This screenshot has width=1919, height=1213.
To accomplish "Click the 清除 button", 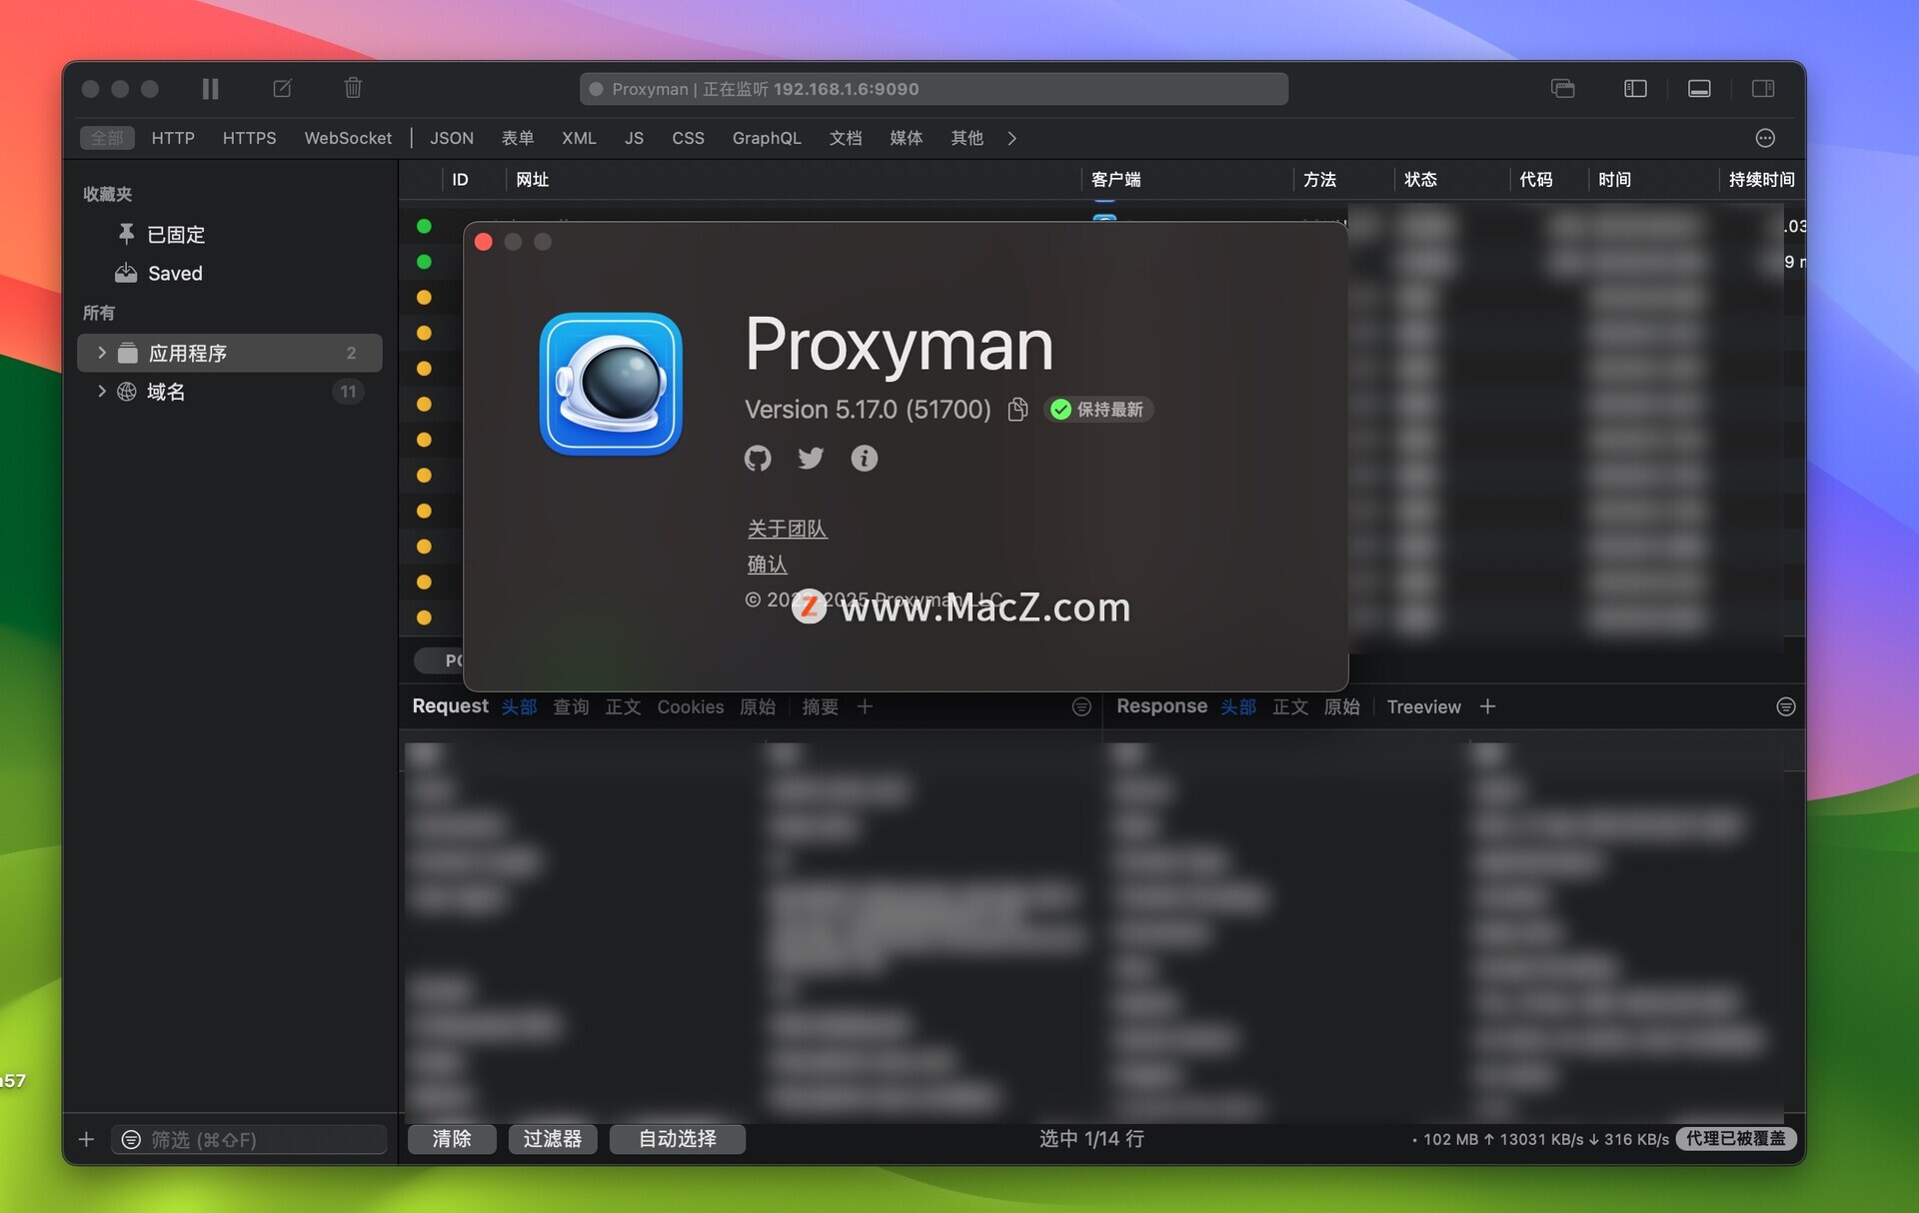I will (452, 1139).
